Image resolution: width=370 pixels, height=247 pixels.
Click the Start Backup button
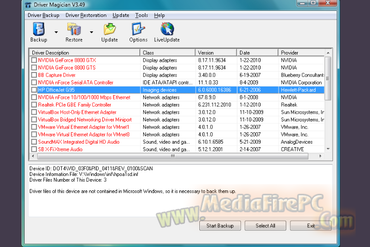point(220,226)
